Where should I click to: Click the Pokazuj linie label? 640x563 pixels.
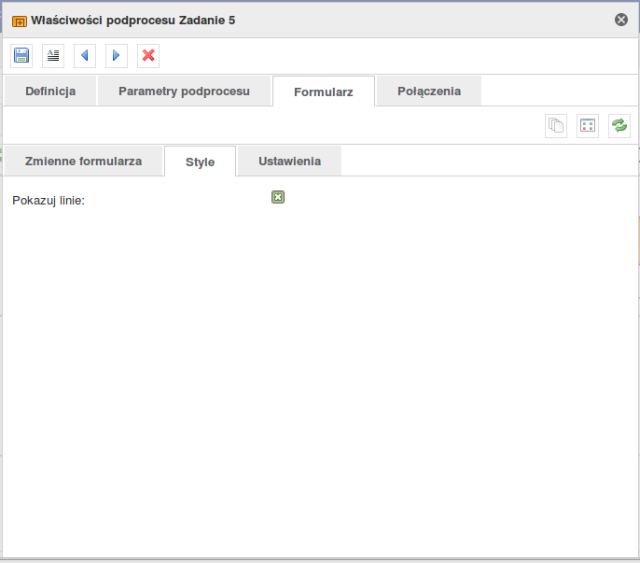click(49, 201)
